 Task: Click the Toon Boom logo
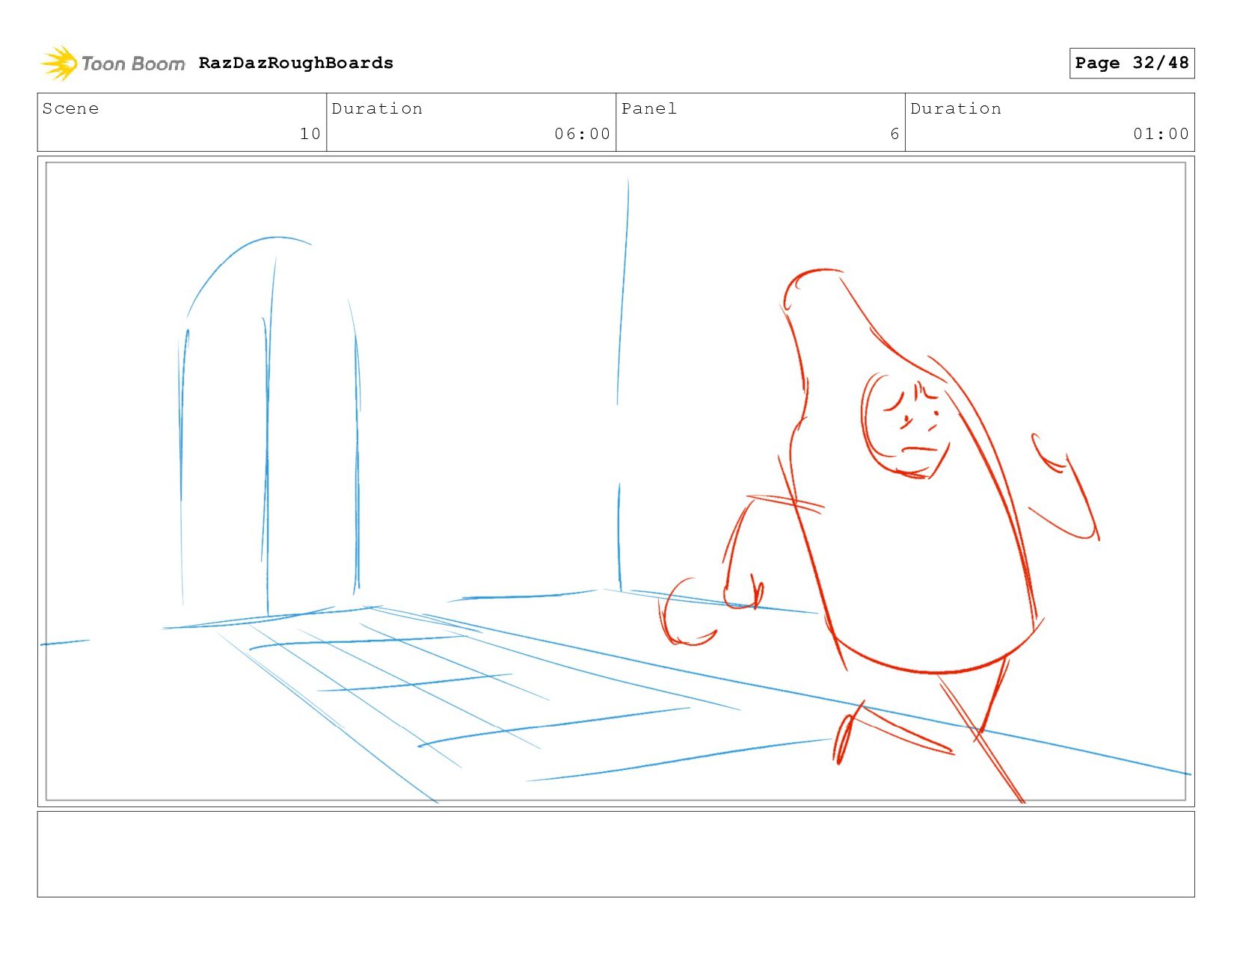pyautogui.click(x=112, y=64)
